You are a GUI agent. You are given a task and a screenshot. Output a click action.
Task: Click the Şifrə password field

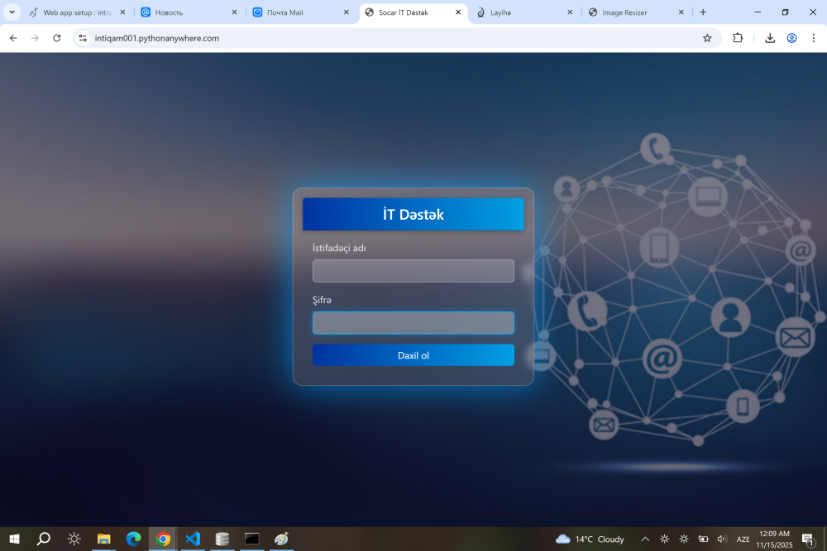click(x=413, y=322)
